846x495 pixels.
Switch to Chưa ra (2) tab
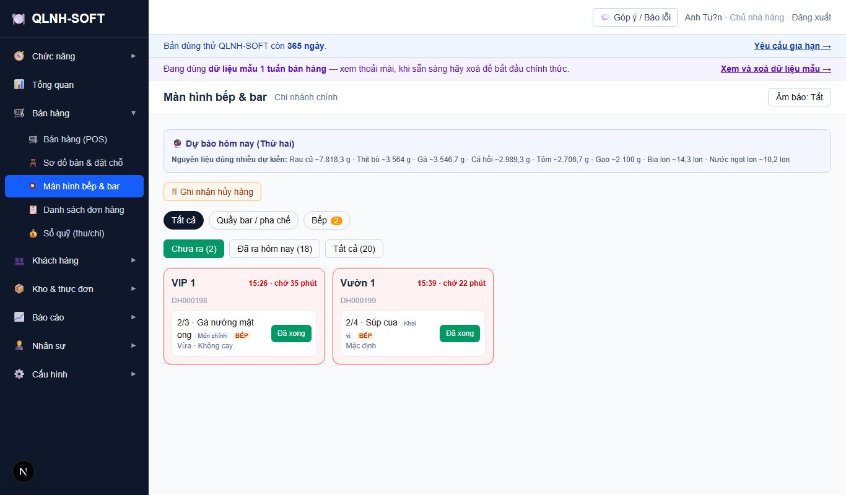click(x=194, y=249)
